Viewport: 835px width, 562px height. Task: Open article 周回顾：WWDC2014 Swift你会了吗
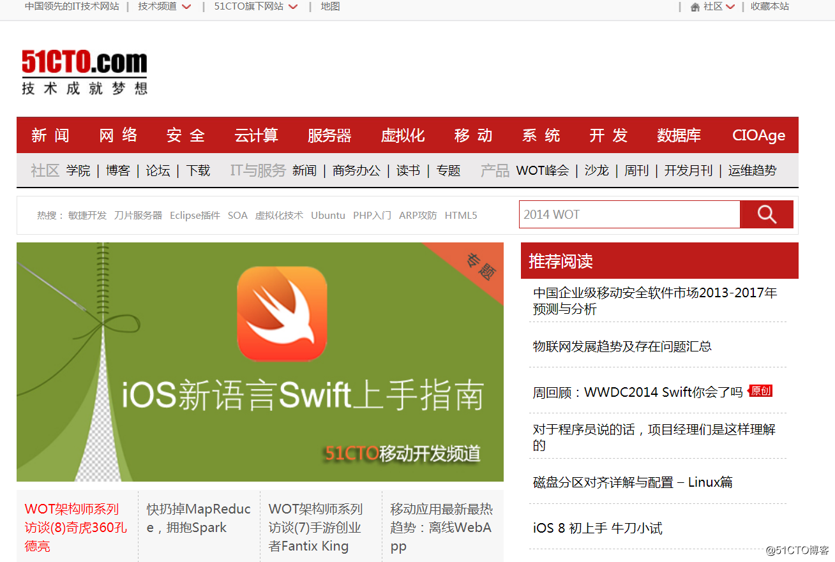click(x=638, y=392)
